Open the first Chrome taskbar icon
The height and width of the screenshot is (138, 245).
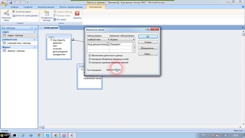point(39,135)
